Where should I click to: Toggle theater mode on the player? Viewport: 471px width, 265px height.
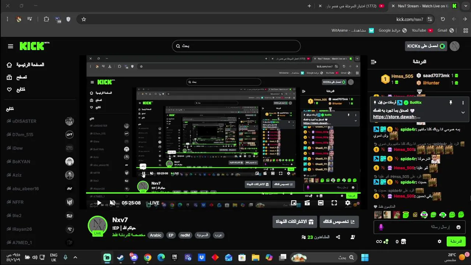click(321, 203)
